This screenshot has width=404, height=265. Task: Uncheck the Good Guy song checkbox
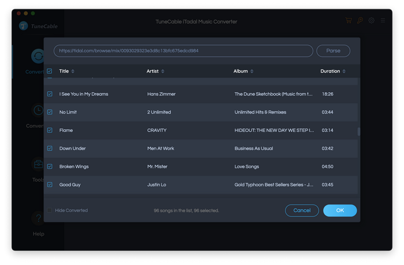(50, 184)
